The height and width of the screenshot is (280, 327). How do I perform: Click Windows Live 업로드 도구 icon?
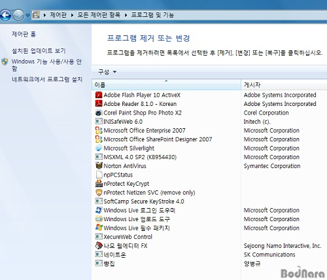pyautogui.click(x=99, y=219)
